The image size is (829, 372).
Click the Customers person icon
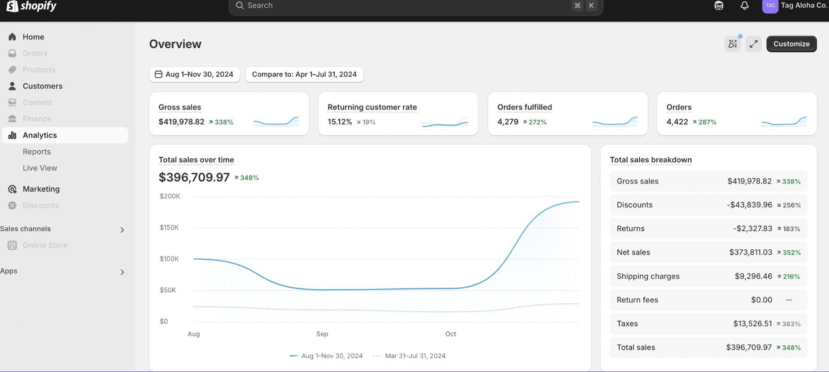coord(12,86)
